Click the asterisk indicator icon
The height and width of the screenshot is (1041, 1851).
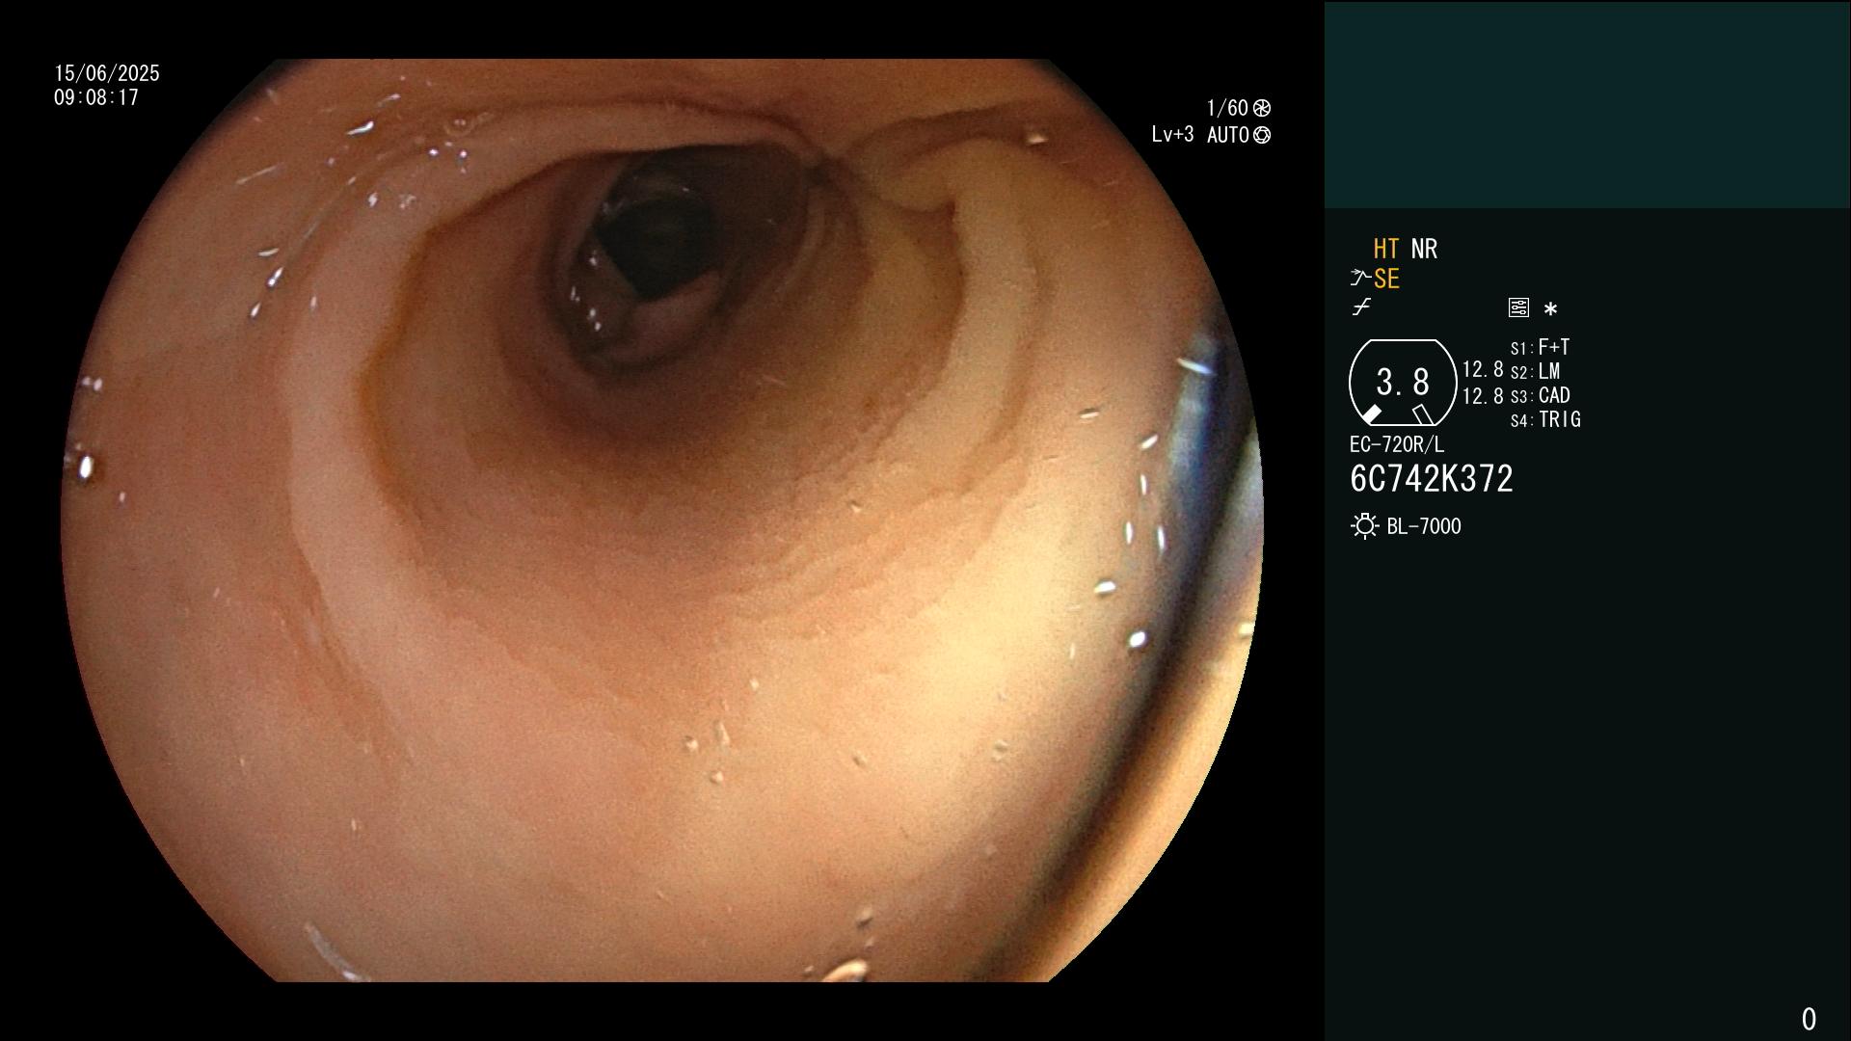[1550, 308]
